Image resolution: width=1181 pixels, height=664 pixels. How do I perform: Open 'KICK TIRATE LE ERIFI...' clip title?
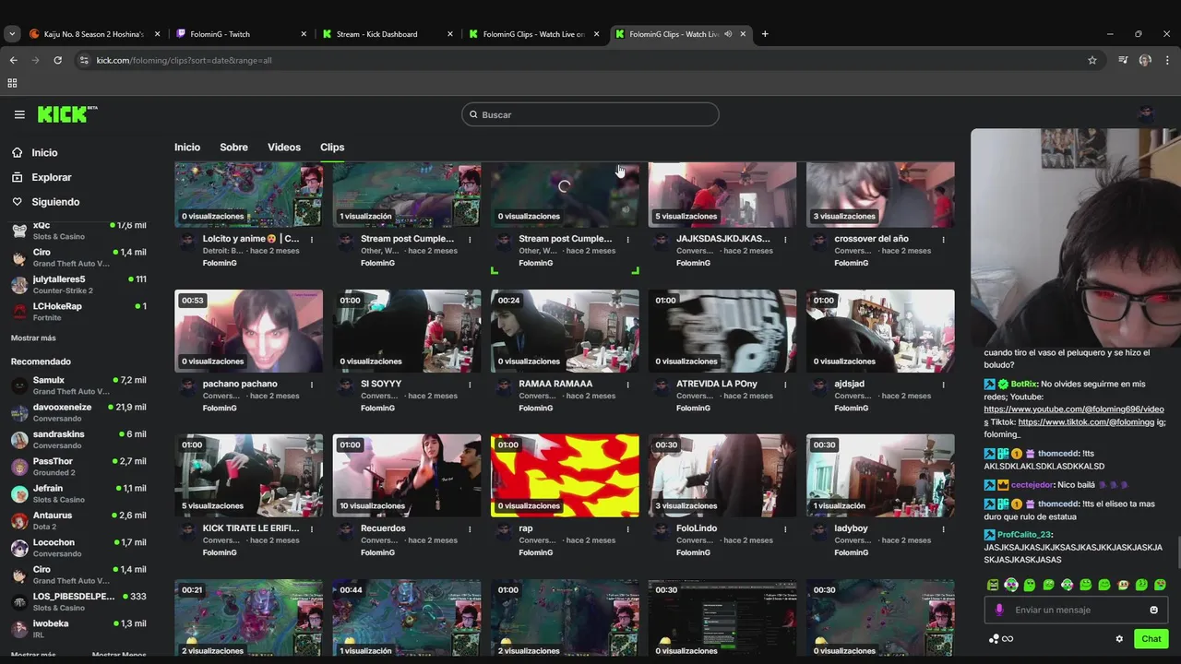pos(251,528)
